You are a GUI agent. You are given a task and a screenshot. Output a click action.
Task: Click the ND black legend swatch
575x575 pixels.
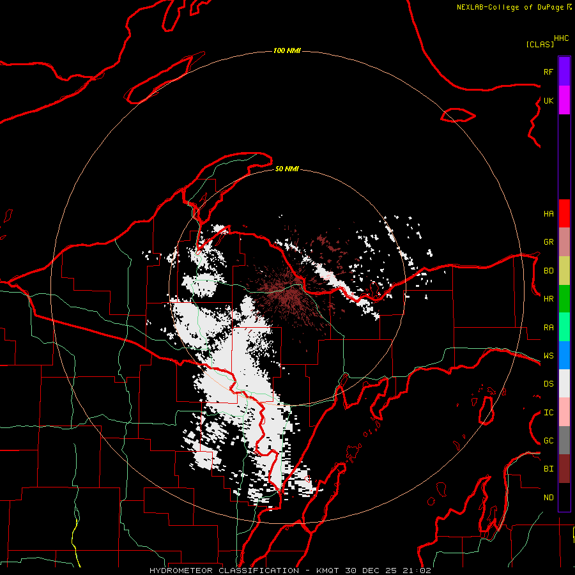[x=564, y=497]
